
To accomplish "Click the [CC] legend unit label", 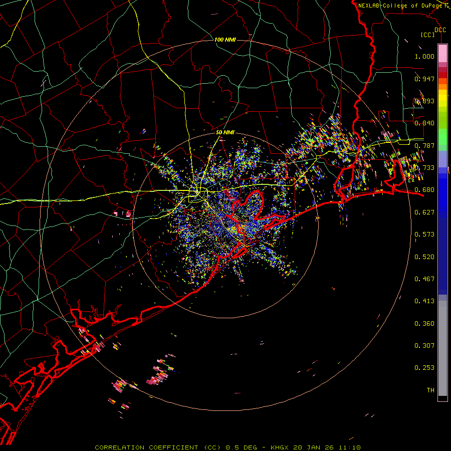I will pyautogui.click(x=427, y=35).
